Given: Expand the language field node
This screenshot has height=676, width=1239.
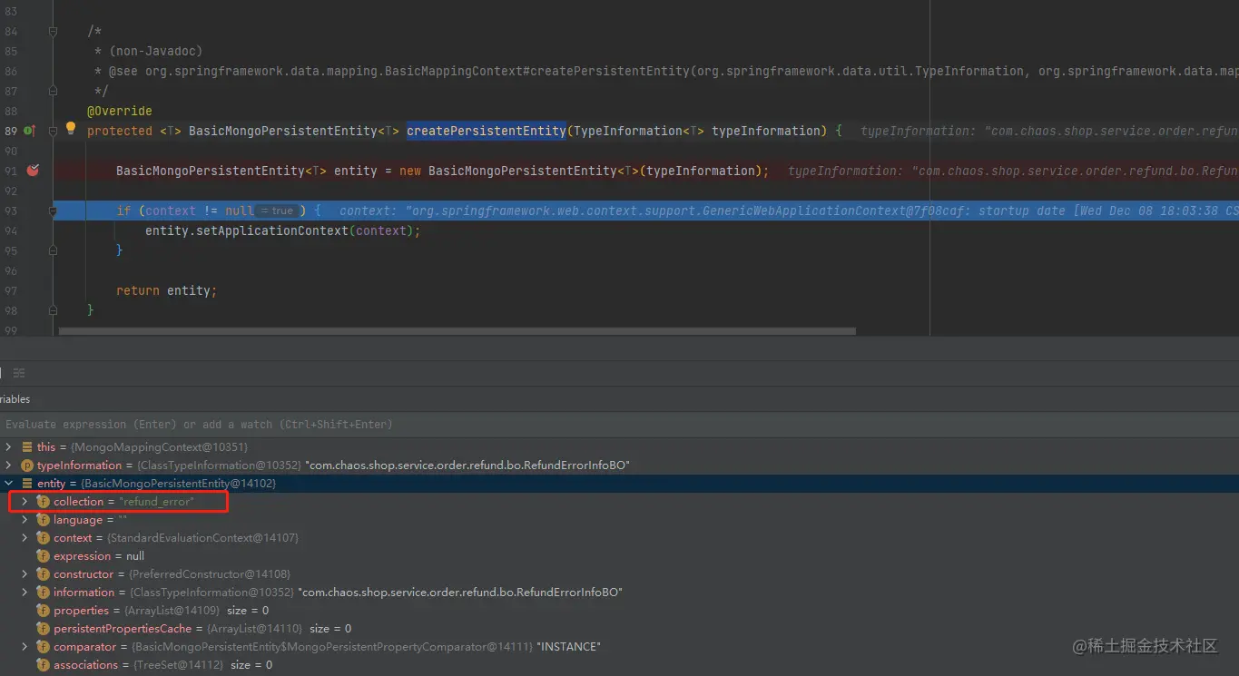Looking at the screenshot, I should click(25, 520).
